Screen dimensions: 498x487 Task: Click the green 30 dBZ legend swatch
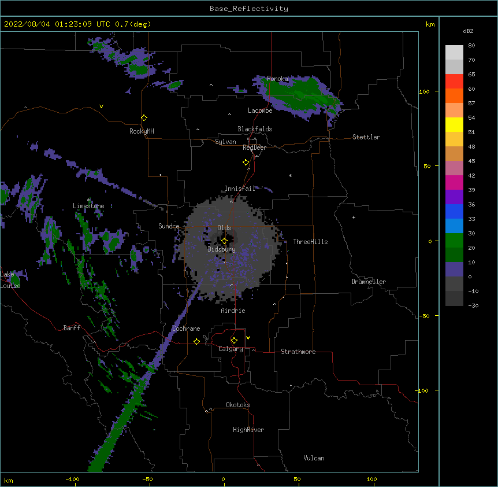click(x=454, y=241)
